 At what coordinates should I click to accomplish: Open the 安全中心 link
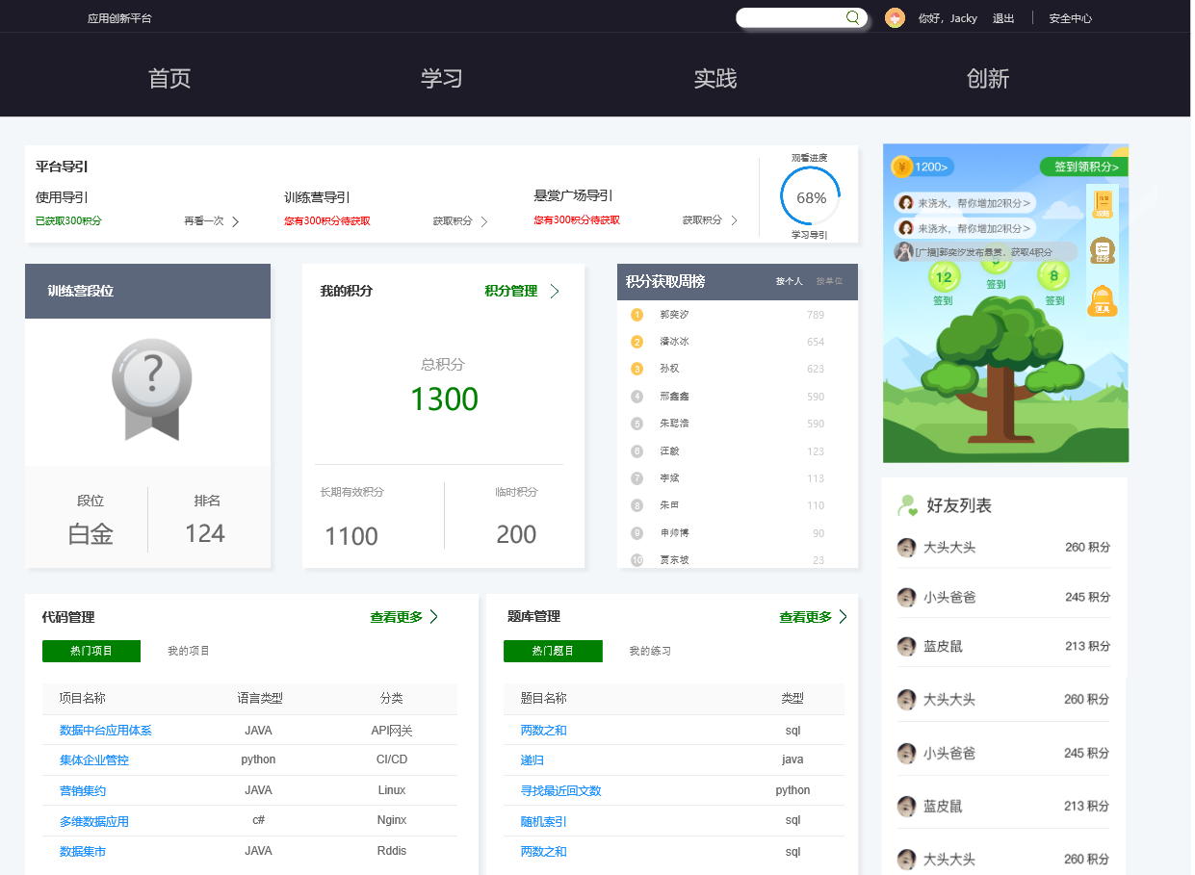(x=1071, y=18)
